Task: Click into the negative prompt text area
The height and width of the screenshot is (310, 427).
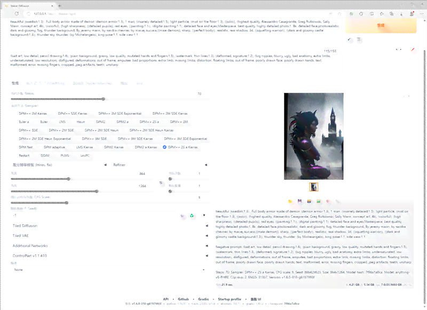Action: tap(175, 62)
